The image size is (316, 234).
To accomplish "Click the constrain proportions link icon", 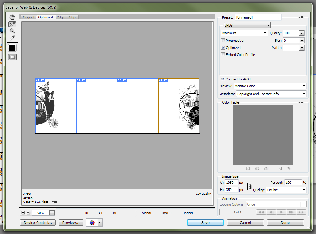I will click(x=250, y=186).
